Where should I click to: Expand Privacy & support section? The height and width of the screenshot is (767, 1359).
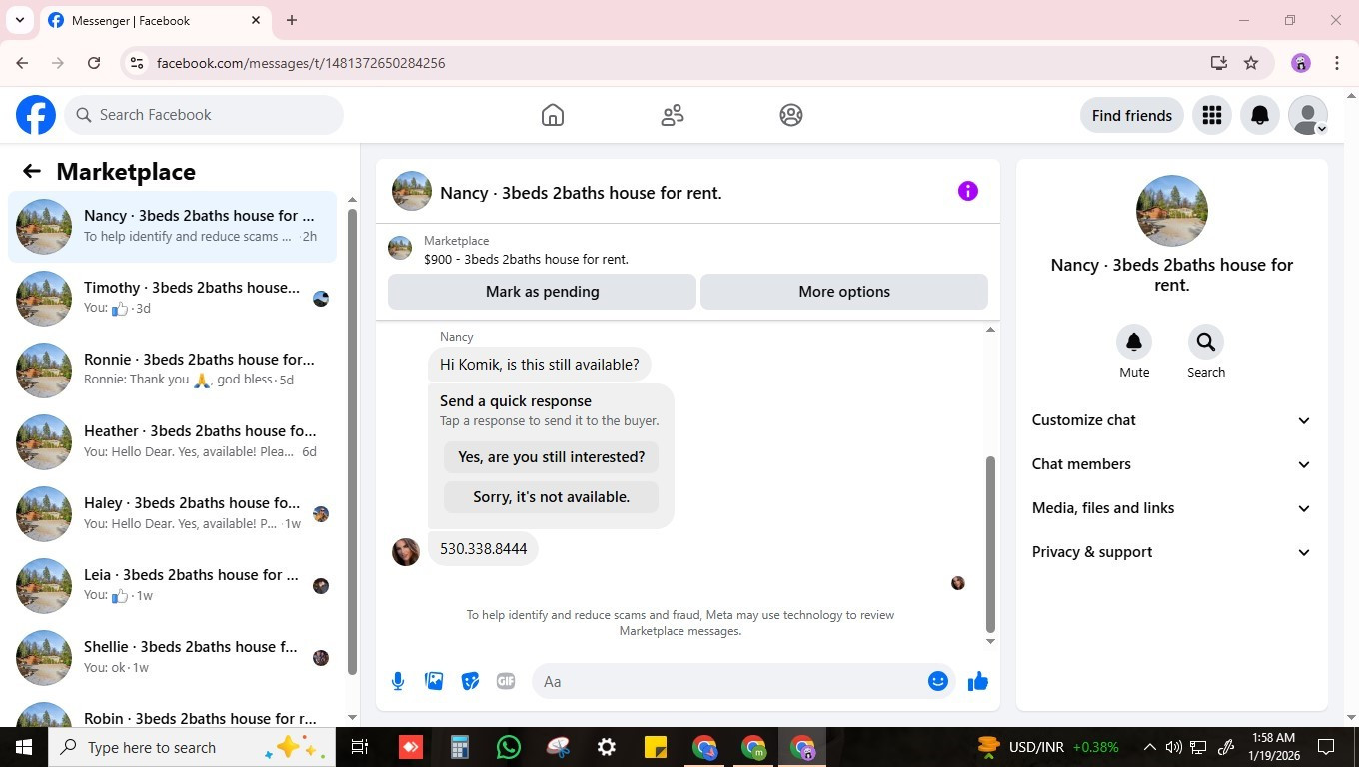1171,552
